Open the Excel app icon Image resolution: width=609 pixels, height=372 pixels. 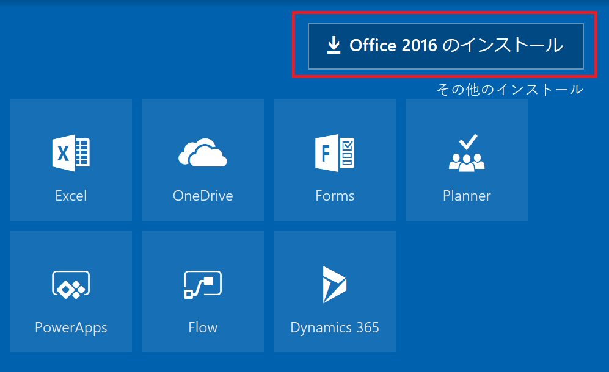[71, 152]
